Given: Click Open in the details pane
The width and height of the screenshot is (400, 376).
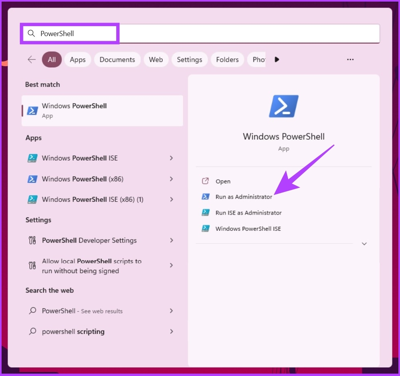Looking at the screenshot, I should (223, 181).
